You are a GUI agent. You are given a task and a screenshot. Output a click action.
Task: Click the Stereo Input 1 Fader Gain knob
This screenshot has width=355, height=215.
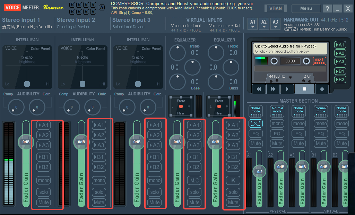point(26,142)
